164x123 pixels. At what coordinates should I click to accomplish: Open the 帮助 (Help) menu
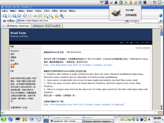coord(72,11)
